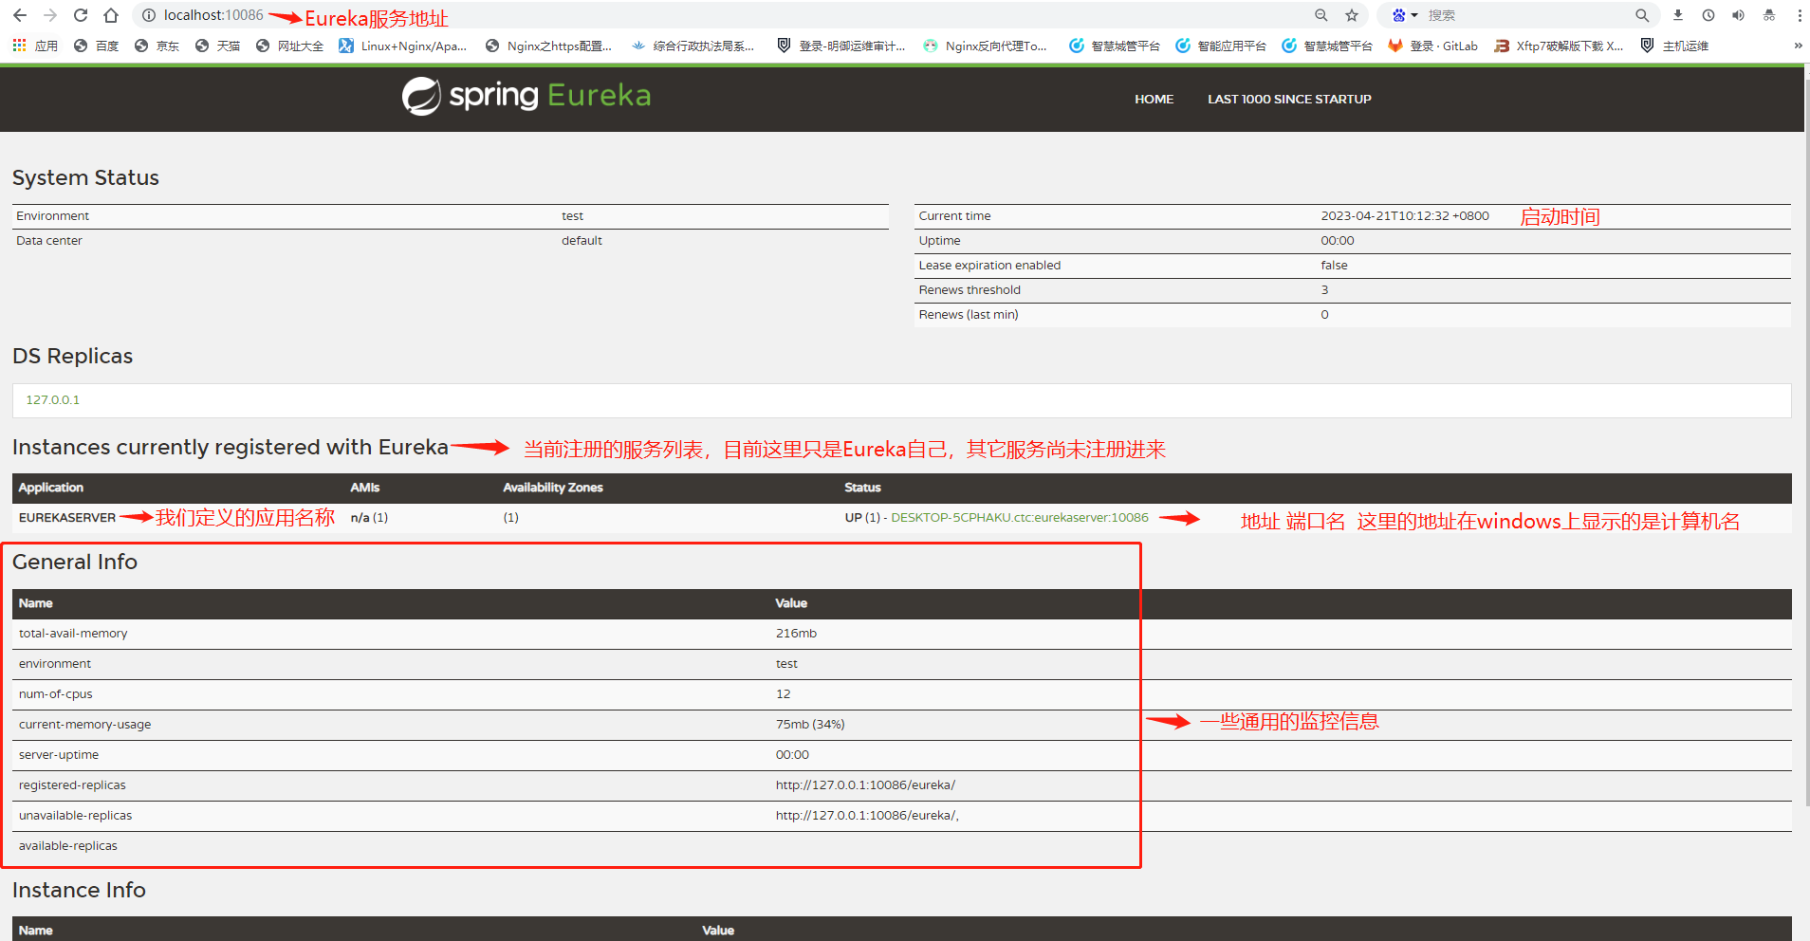The image size is (1810, 941).
Task: Select the EUREKASERVER application cell
Action: pyautogui.click(x=67, y=517)
